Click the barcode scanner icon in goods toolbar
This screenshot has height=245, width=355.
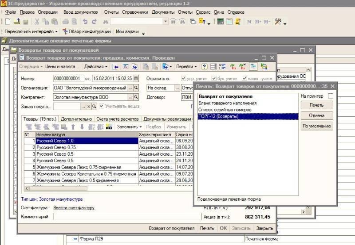[109, 127]
